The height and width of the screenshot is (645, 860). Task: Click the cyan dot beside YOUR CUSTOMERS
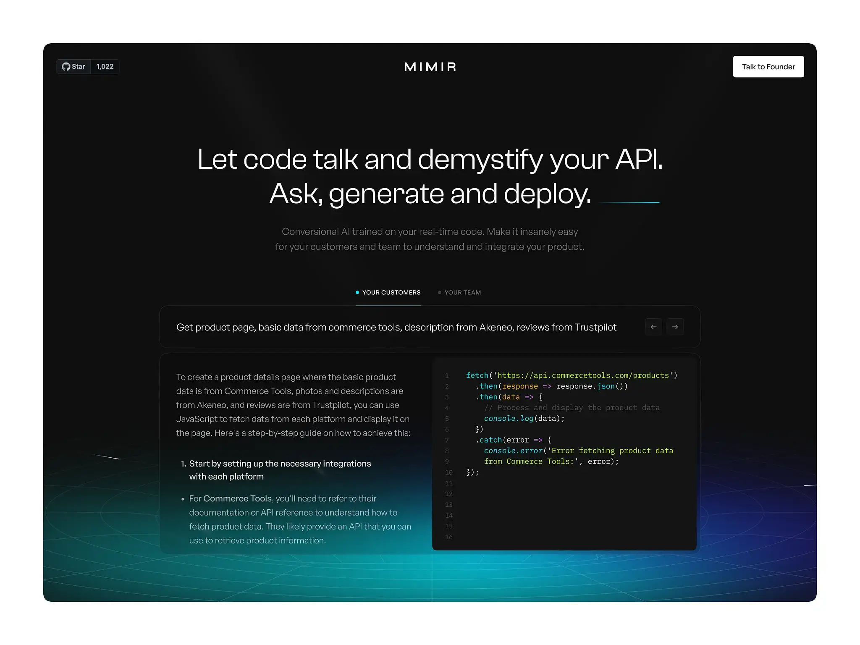click(x=357, y=292)
